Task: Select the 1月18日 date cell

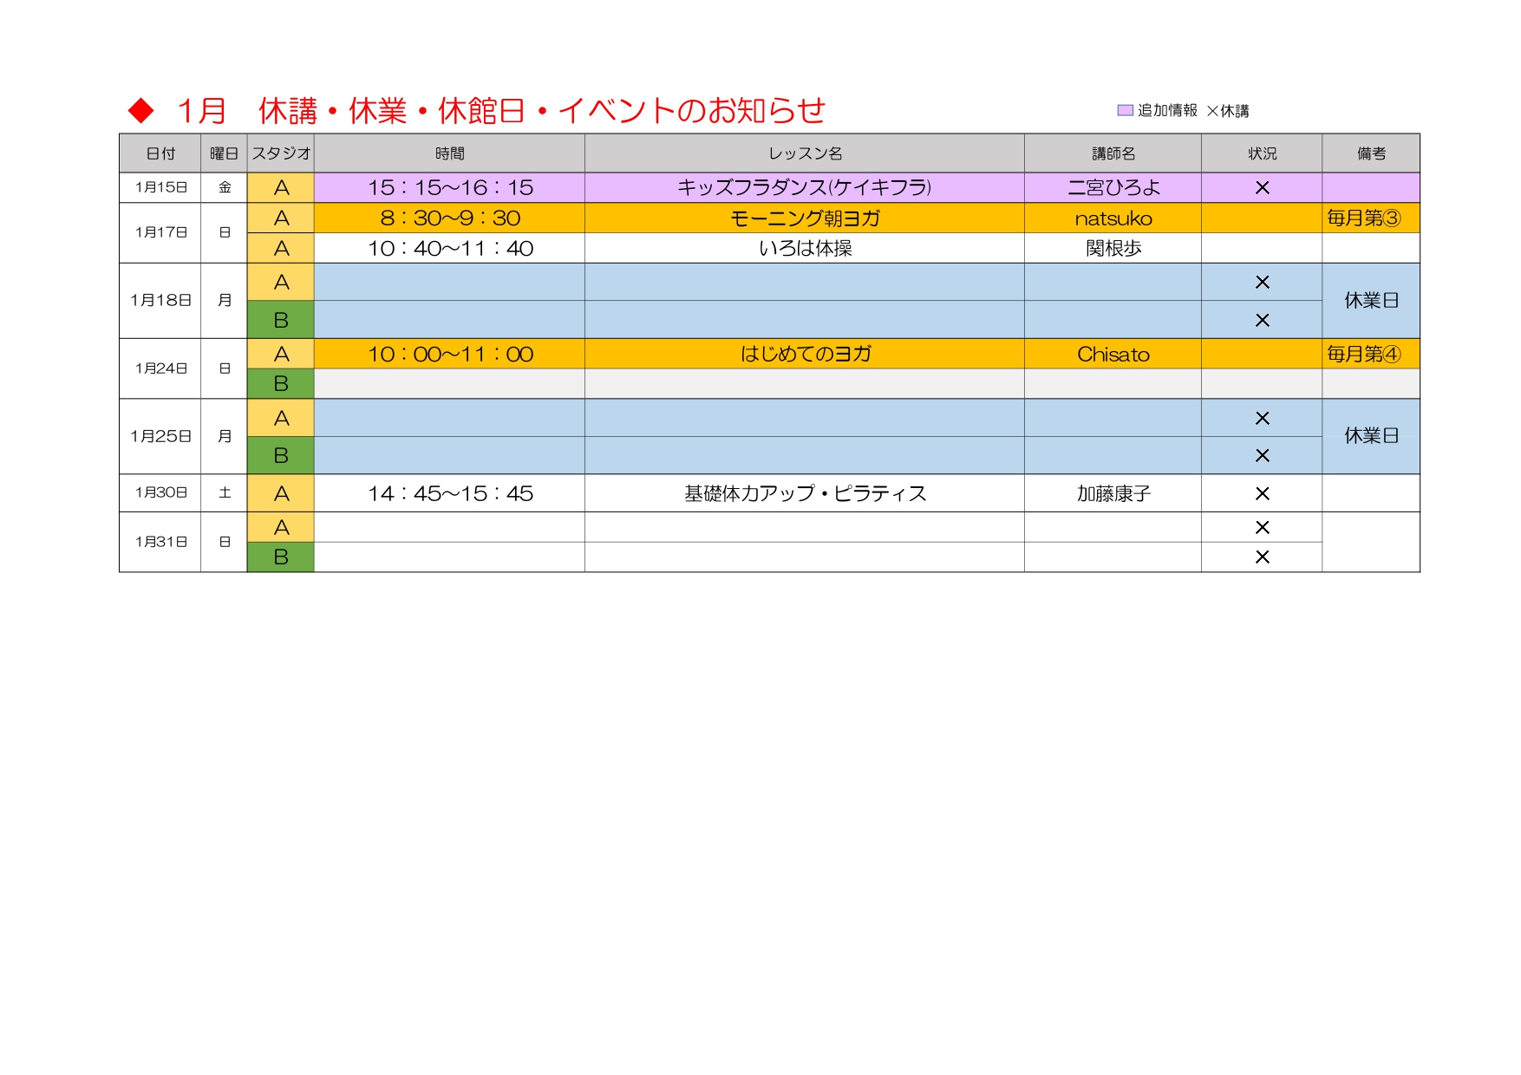Action: click(160, 300)
